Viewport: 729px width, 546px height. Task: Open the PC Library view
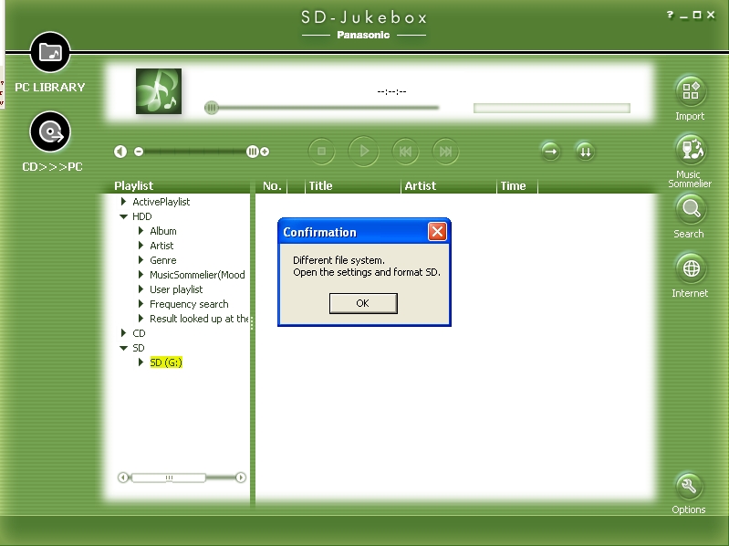[x=50, y=53]
